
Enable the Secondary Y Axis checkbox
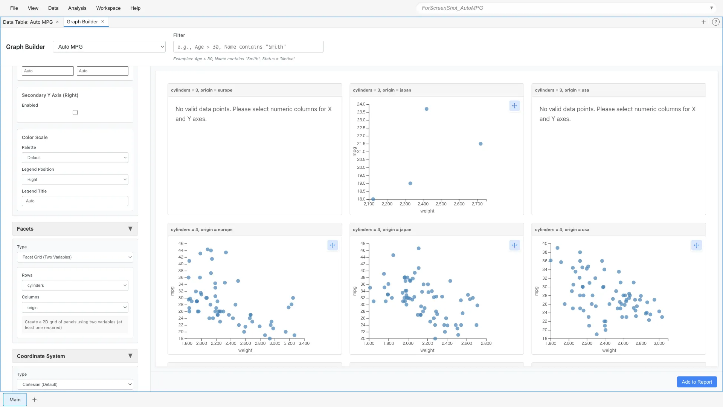pyautogui.click(x=75, y=112)
